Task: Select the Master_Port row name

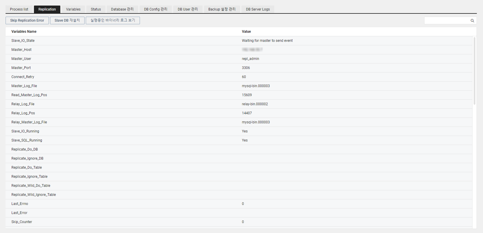Action: 21,68
